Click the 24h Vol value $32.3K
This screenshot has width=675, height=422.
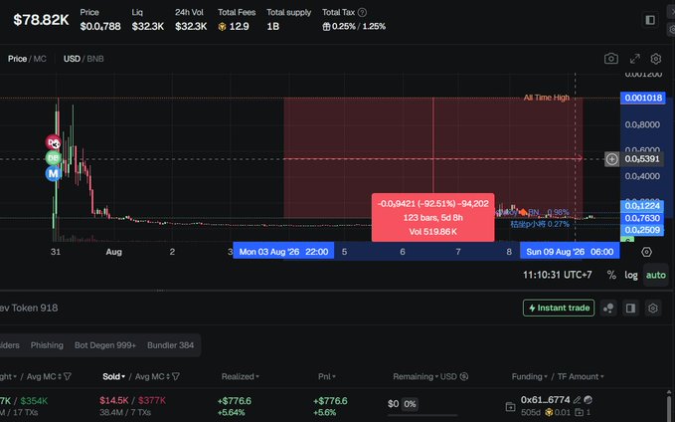(191, 27)
